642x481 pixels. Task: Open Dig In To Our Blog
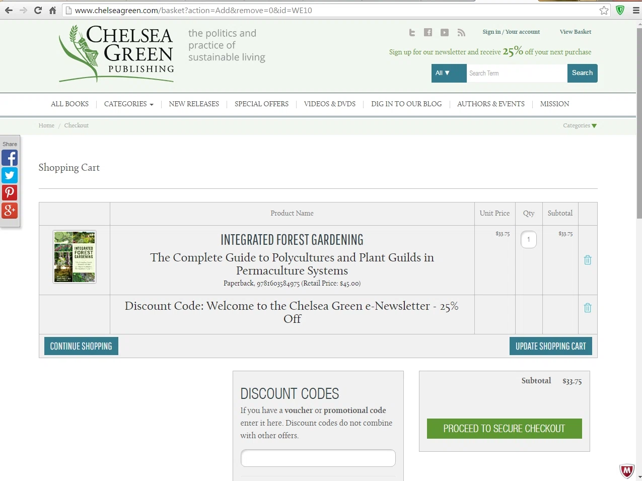(x=406, y=104)
